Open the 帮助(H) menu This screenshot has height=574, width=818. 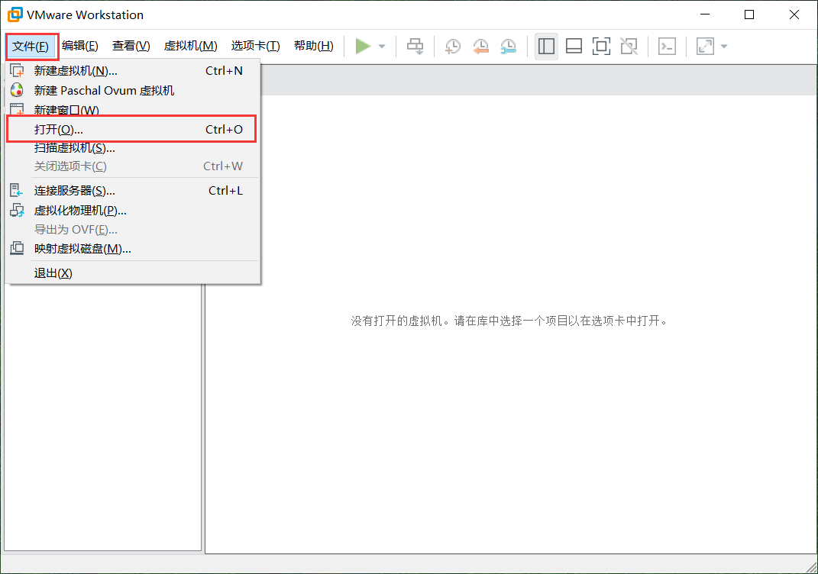314,47
